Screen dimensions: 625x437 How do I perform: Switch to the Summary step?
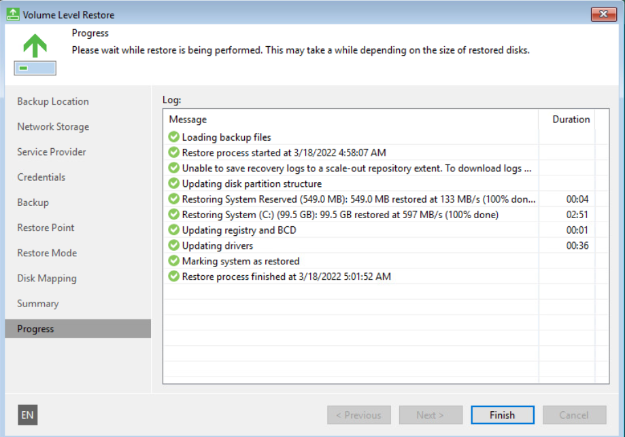coord(38,303)
